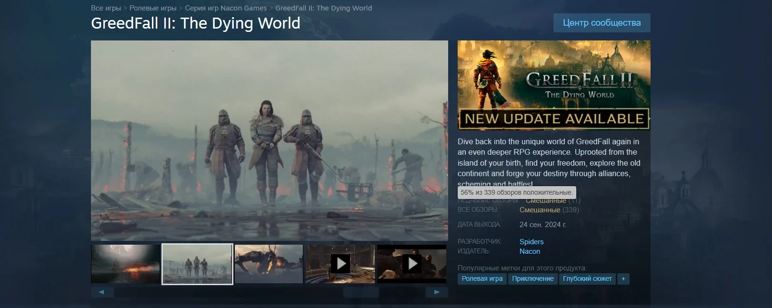Open Серия игр Nacon Games breadcrumb

[226, 8]
